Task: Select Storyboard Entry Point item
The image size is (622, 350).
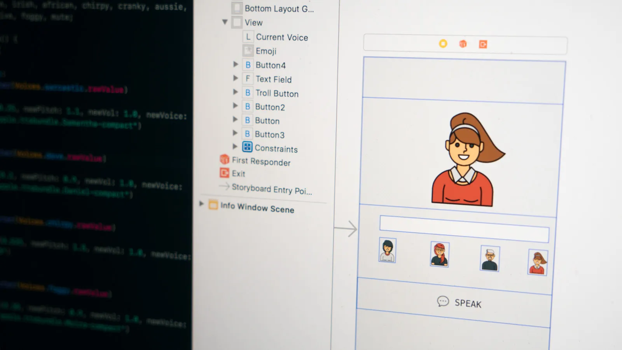Action: (x=271, y=189)
